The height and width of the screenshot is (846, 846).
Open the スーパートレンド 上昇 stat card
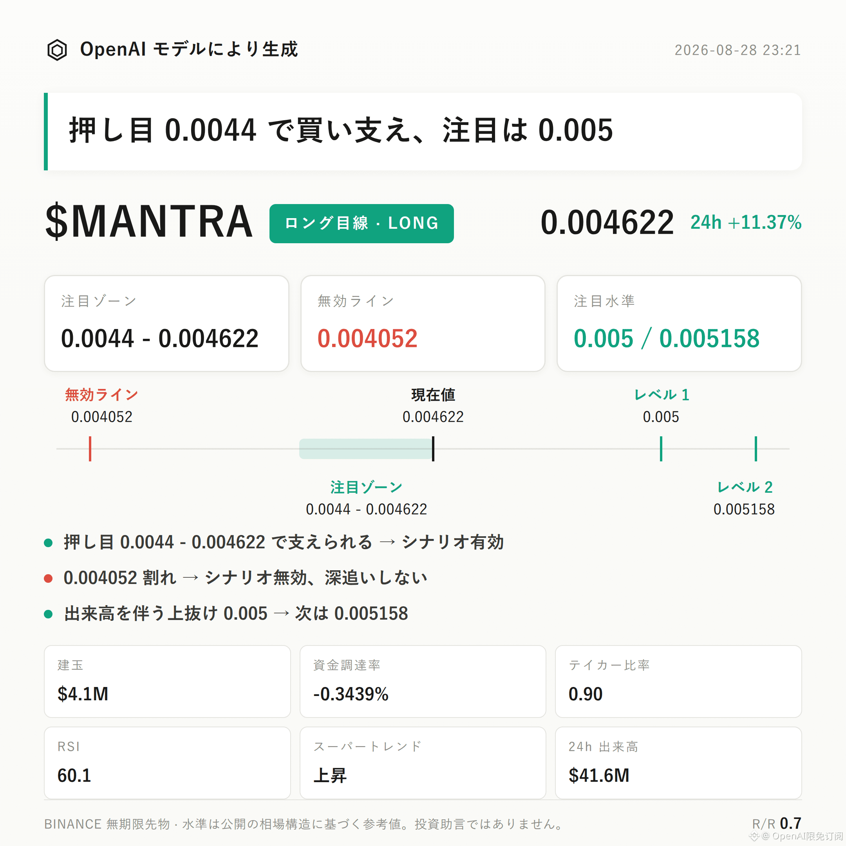(423, 763)
